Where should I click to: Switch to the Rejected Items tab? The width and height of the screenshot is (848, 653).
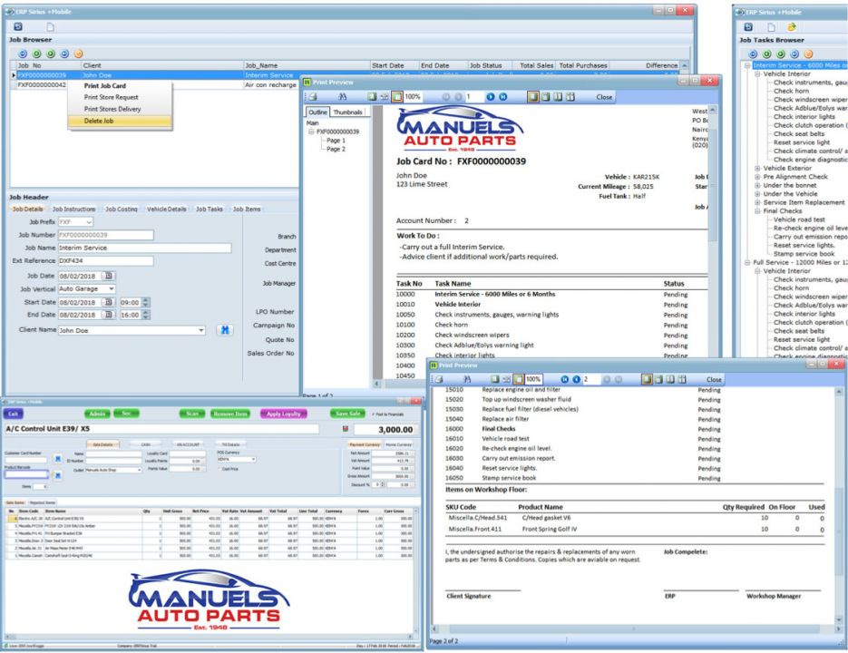43,502
